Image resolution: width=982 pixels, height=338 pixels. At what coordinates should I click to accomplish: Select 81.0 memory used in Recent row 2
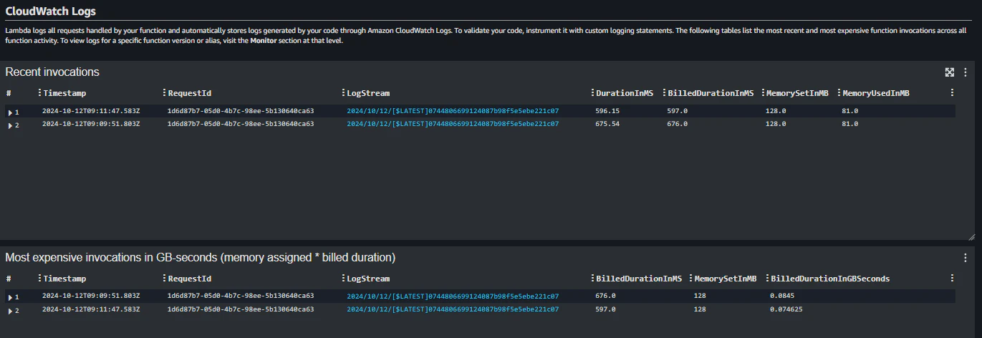850,124
